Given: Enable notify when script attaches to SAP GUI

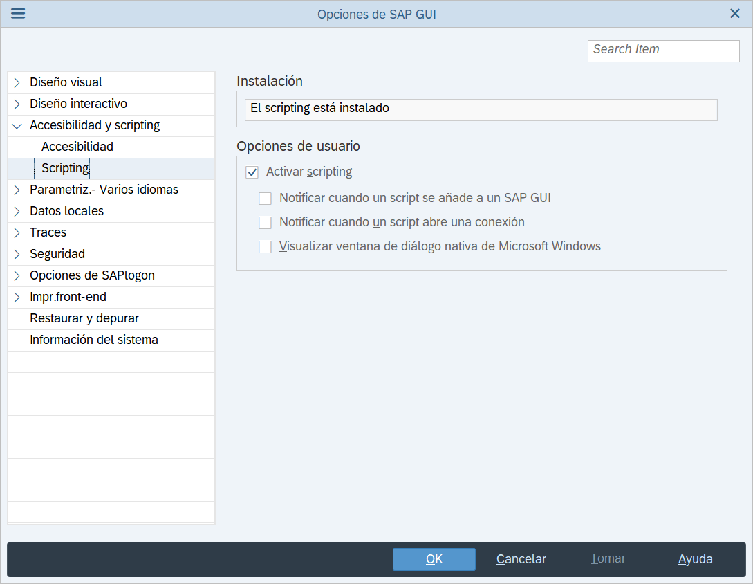Looking at the screenshot, I should click(265, 199).
